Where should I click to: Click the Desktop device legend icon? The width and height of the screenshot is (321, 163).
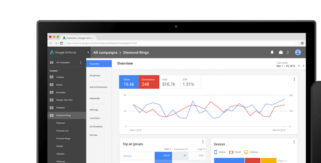pyautogui.click(x=246, y=152)
